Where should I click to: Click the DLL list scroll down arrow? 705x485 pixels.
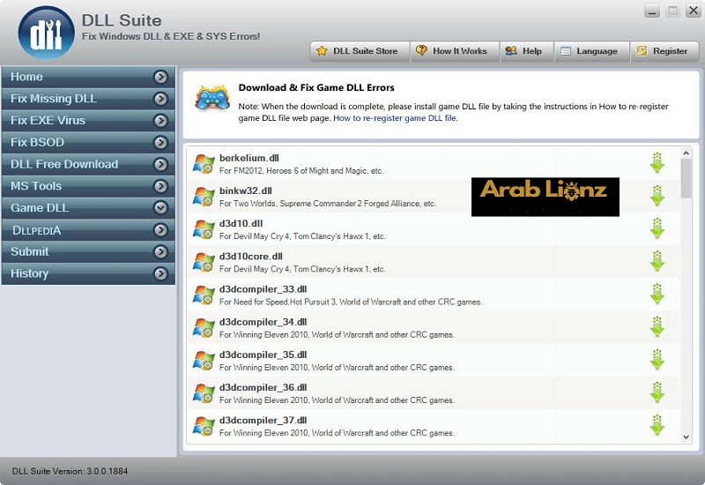[x=686, y=436]
